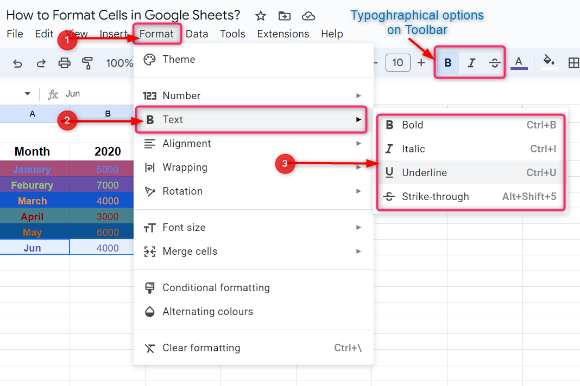
Task: Open the Edit menu
Action: pyautogui.click(x=44, y=34)
